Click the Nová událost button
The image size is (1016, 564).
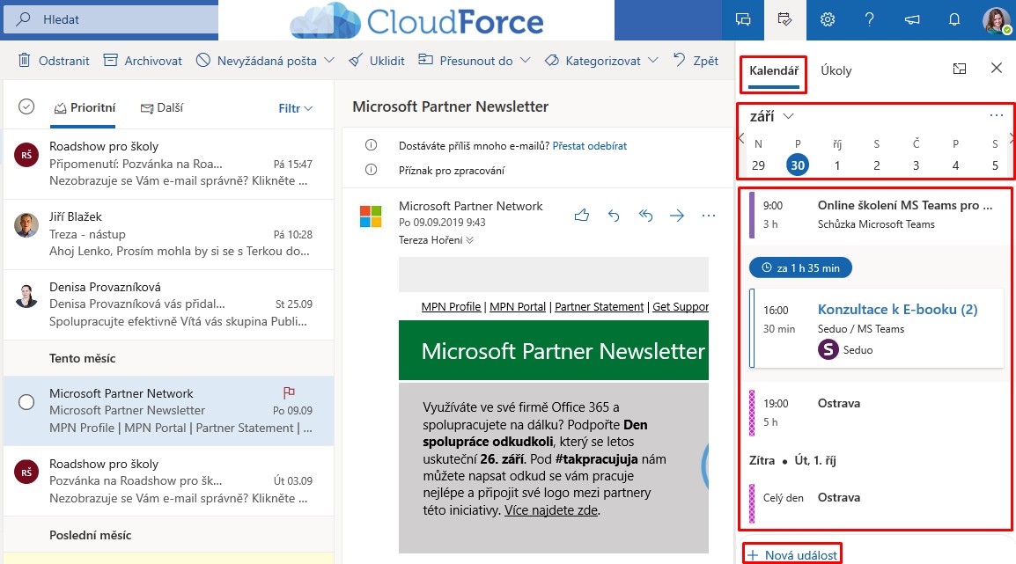[792, 555]
